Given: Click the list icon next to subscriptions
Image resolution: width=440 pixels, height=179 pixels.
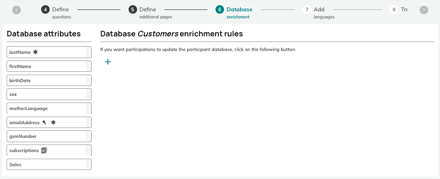Looking at the screenshot, I should pos(44,150).
